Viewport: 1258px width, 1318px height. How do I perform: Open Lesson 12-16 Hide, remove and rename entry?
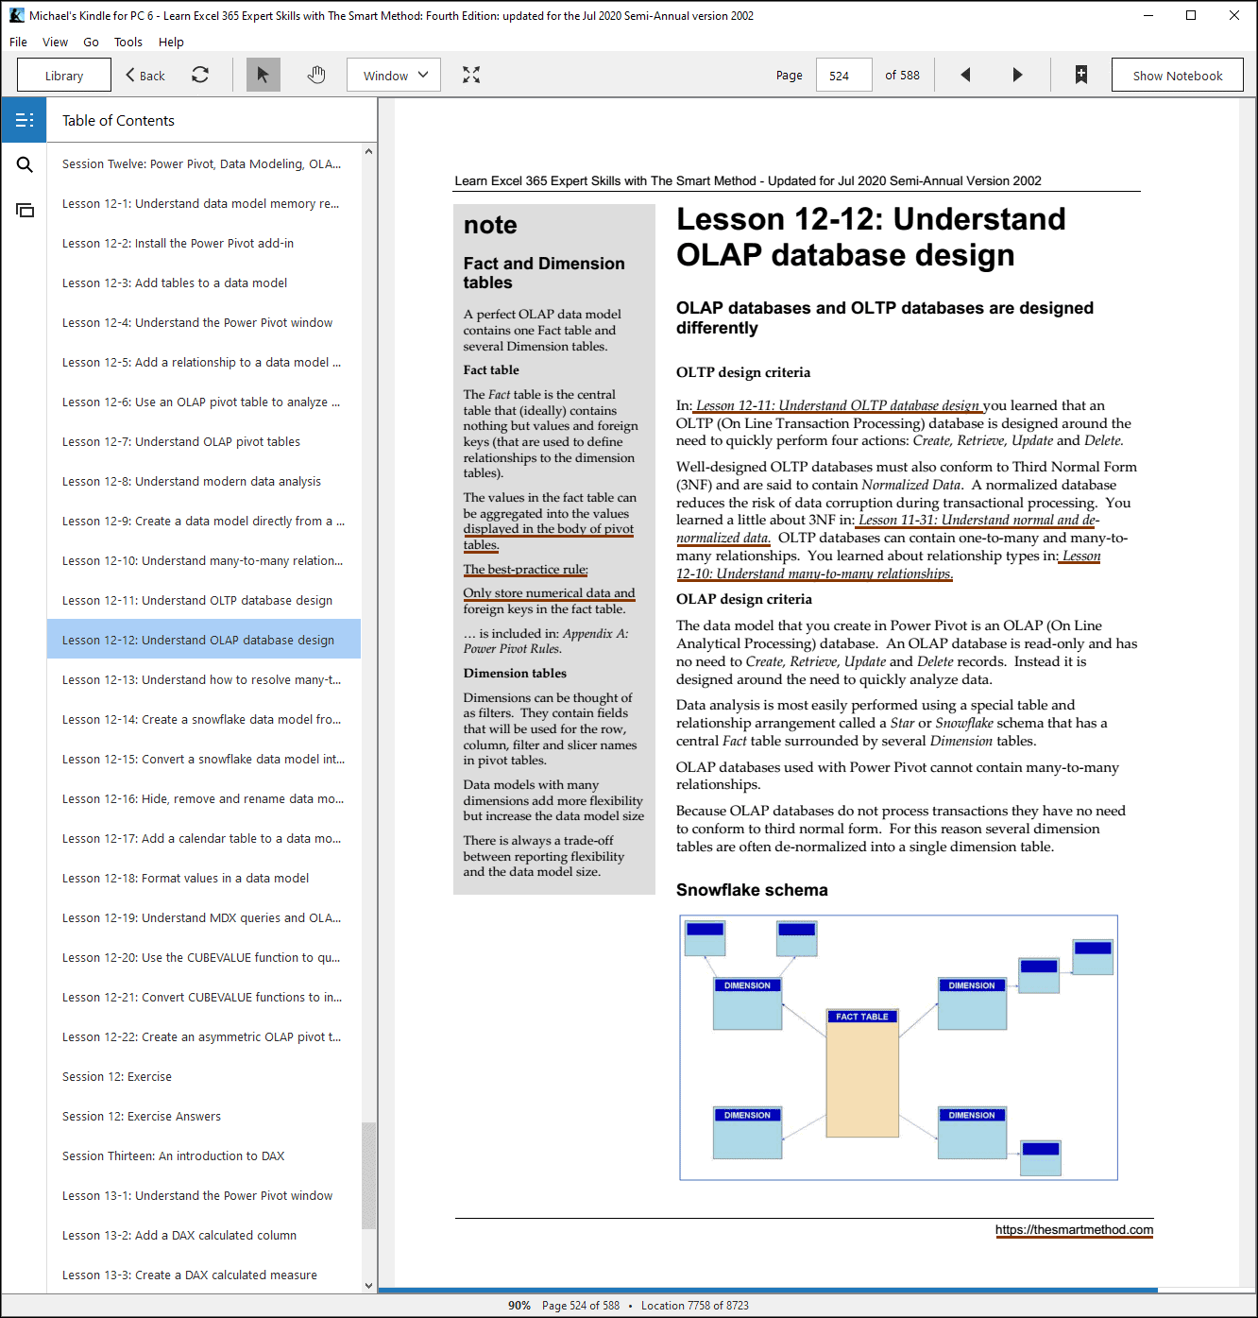(x=204, y=798)
